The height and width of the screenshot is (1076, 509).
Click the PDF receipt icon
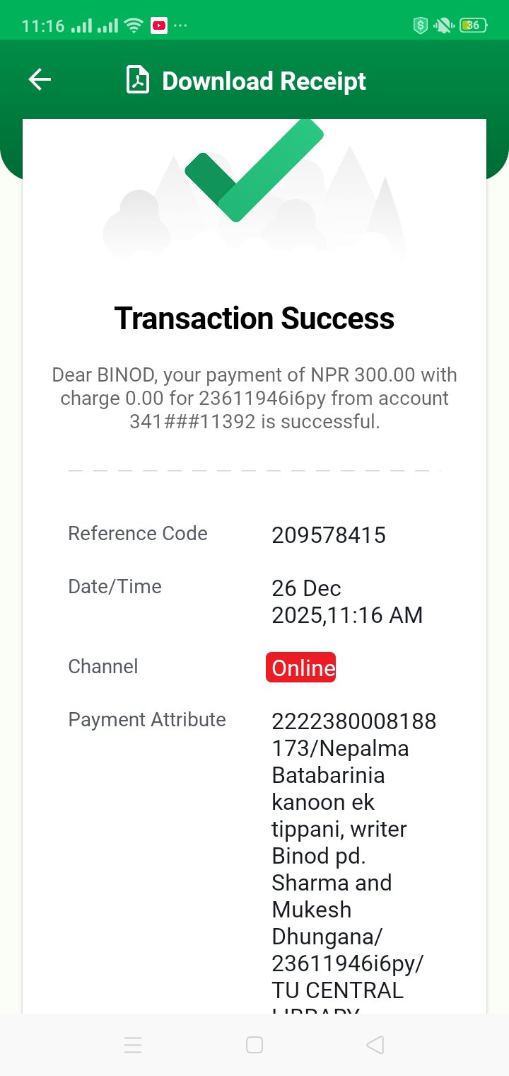click(x=138, y=80)
